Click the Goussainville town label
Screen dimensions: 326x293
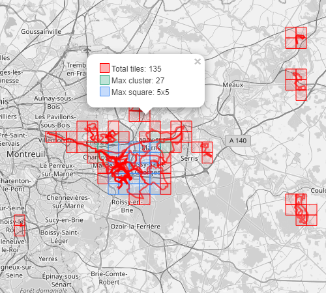point(41,32)
